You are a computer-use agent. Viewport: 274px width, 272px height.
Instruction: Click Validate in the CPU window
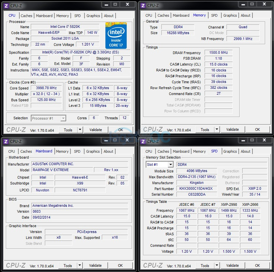click(96, 130)
